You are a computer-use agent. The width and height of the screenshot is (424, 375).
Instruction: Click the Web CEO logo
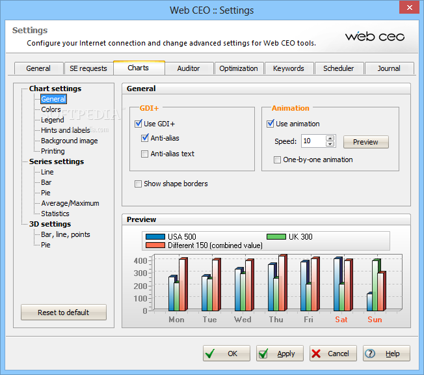(375, 36)
